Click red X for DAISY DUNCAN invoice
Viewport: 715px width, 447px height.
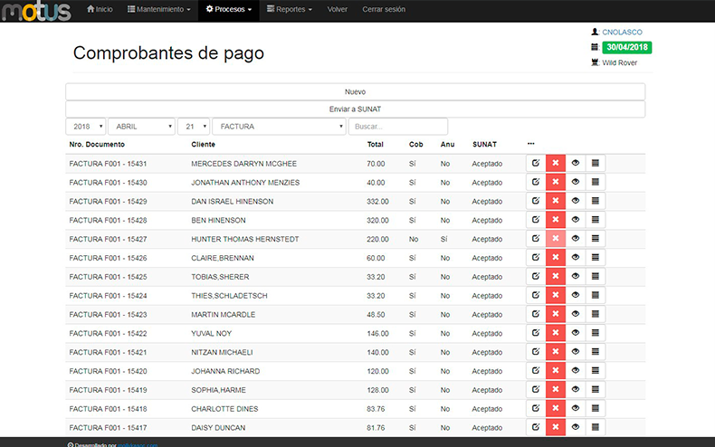[556, 427]
